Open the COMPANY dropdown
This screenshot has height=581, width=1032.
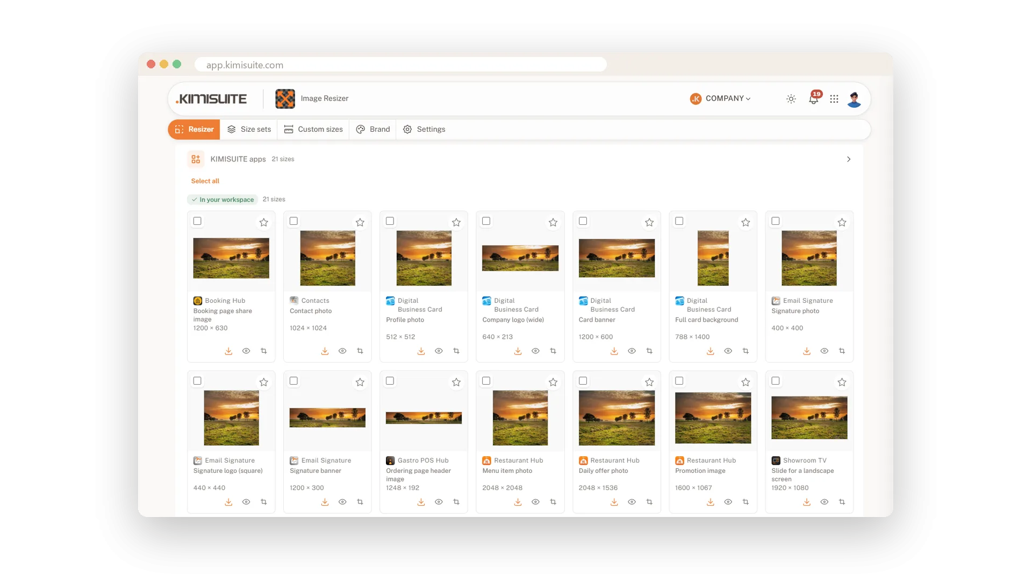coord(720,98)
